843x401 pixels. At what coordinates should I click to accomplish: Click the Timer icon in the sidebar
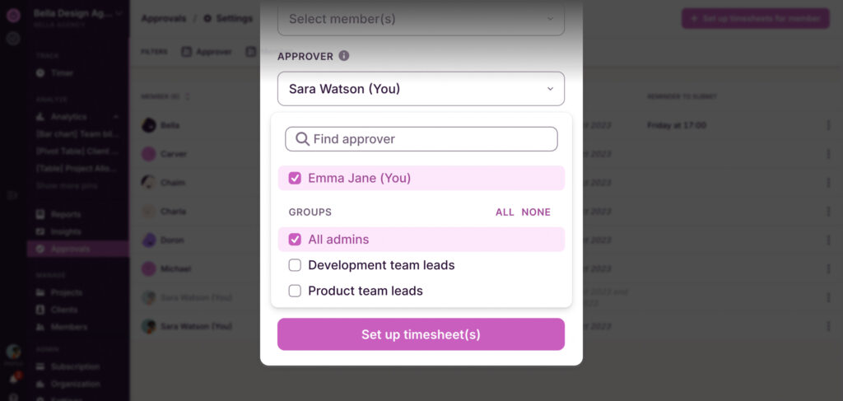(40, 73)
